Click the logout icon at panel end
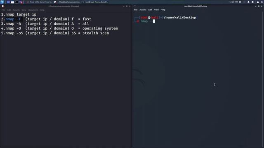Viewport: 264px width, 148px height. point(262,2)
